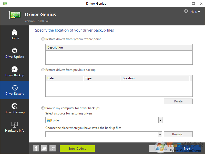Delete the selected backup entry

click(x=178, y=101)
